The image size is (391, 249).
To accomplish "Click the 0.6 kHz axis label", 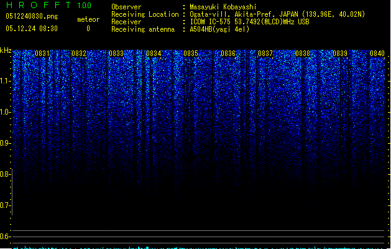I will (x=5, y=237).
